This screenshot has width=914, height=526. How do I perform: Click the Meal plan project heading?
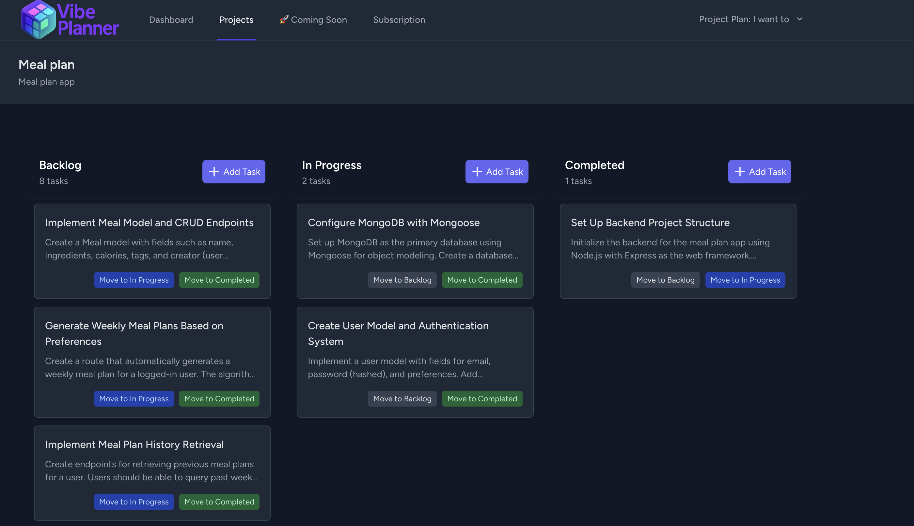point(46,65)
